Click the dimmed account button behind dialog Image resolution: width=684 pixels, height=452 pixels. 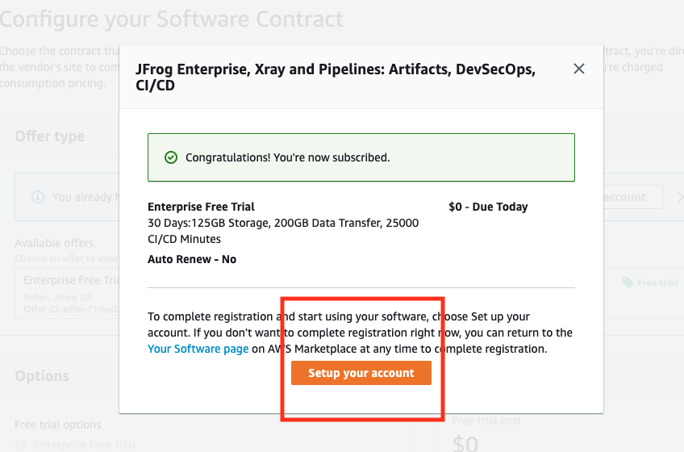tap(633, 197)
